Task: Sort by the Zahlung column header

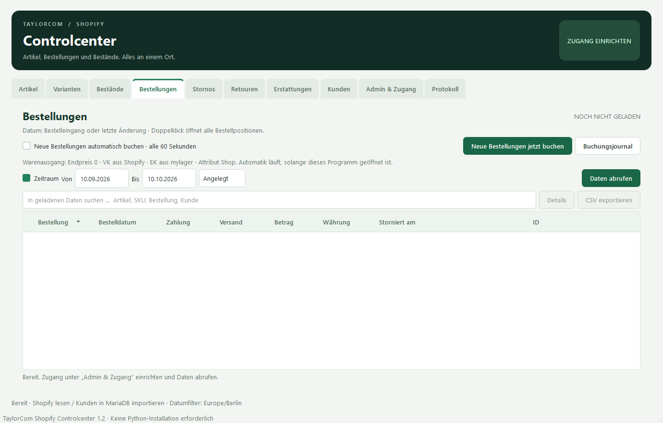Action: point(178,222)
